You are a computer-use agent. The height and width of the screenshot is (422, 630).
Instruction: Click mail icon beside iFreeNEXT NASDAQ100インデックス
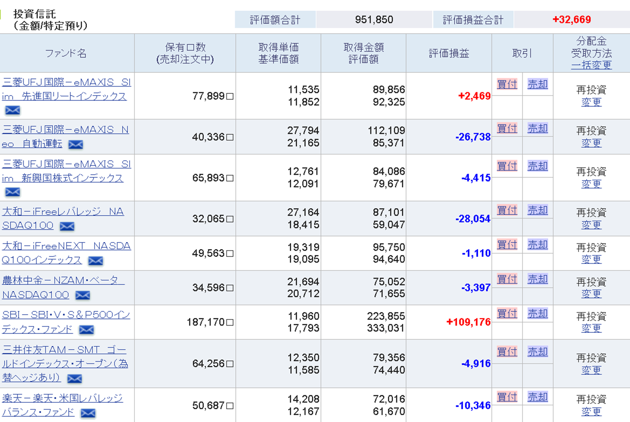click(96, 261)
